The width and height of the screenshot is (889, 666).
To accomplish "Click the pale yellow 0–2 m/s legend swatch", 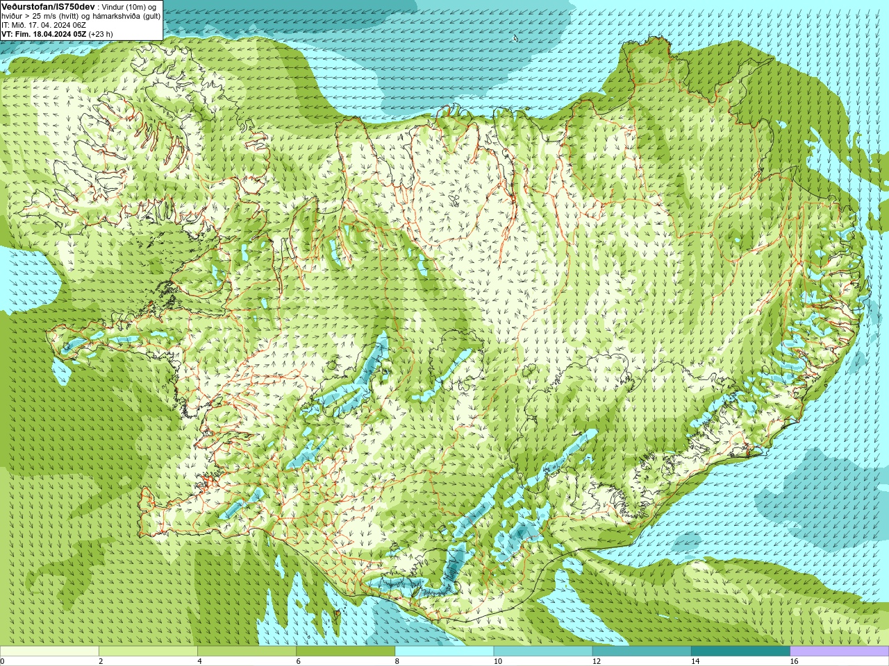I will click(x=49, y=651).
